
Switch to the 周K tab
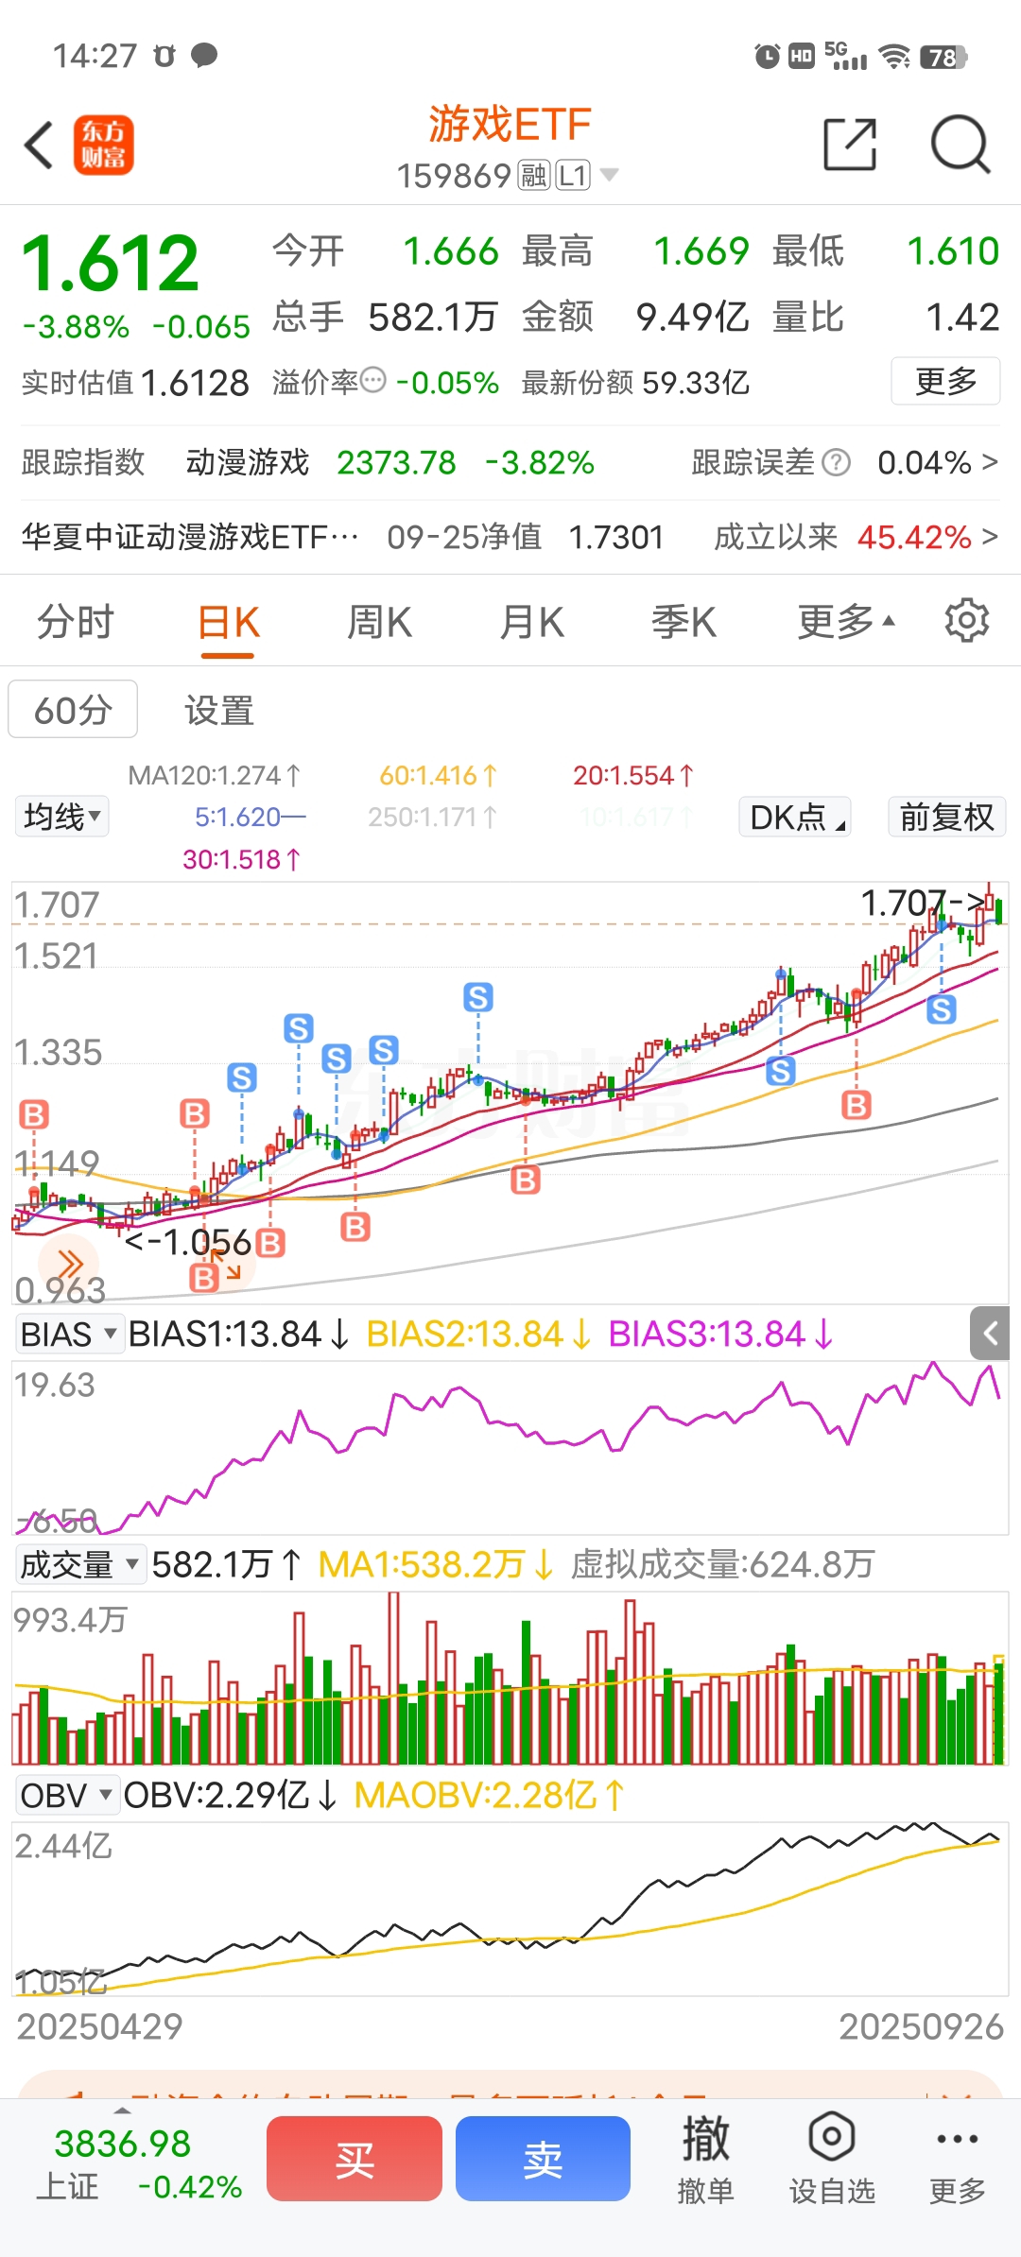coord(379,622)
